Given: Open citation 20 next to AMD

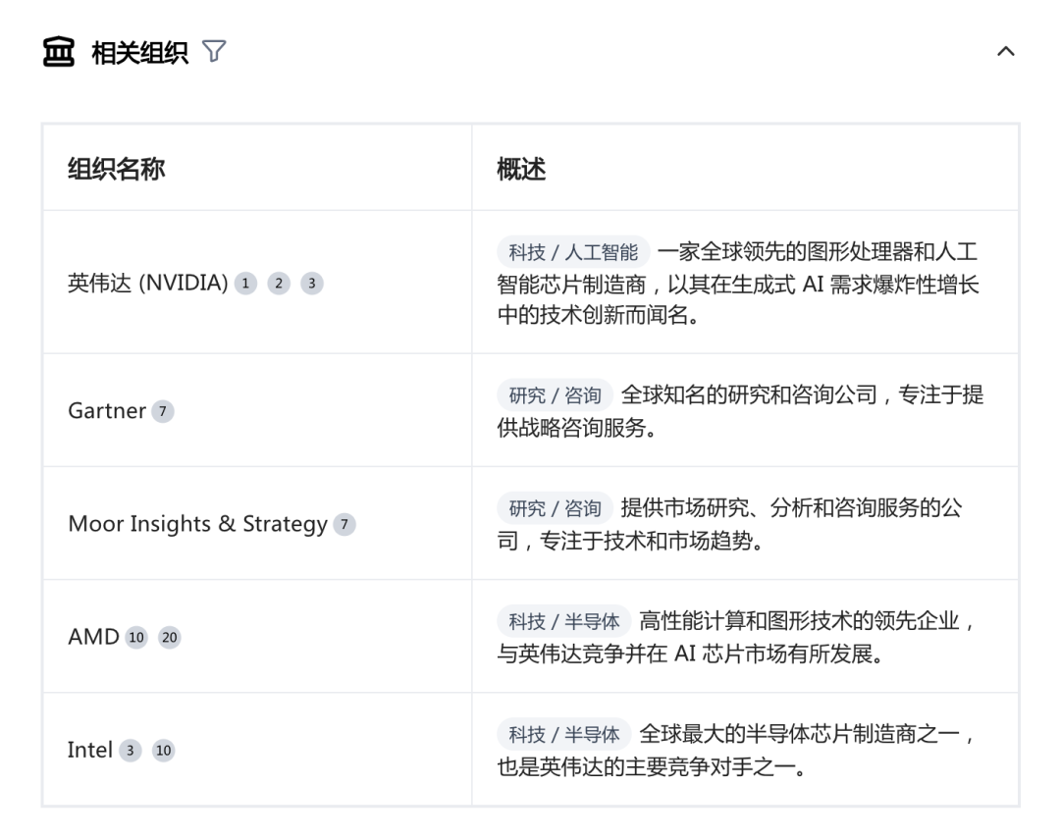Looking at the screenshot, I should pyautogui.click(x=170, y=637).
